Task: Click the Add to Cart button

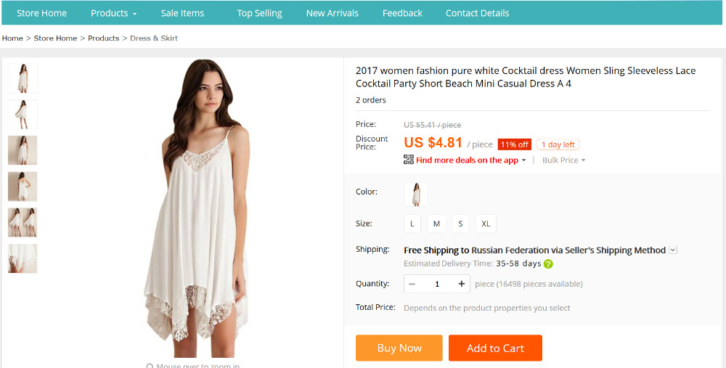Action: point(495,348)
